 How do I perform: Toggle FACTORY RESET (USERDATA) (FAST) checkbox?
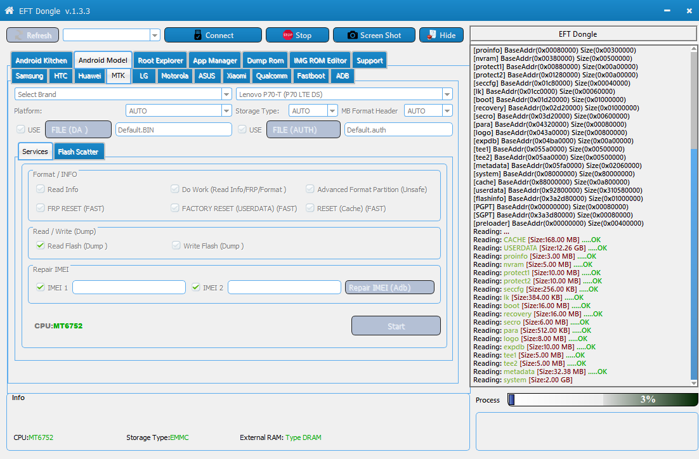[x=175, y=208]
